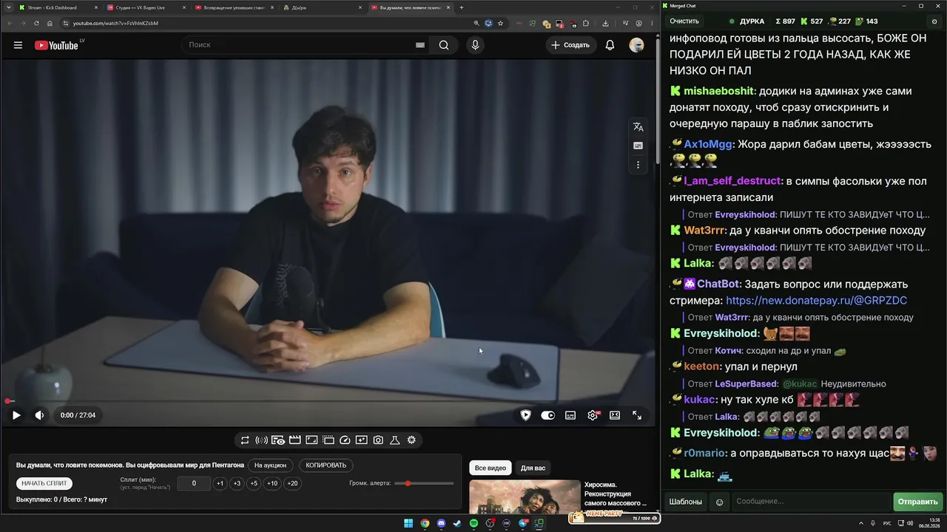Toggle autoplay switch in the player
Screen dimensions: 947x532
click(x=547, y=415)
